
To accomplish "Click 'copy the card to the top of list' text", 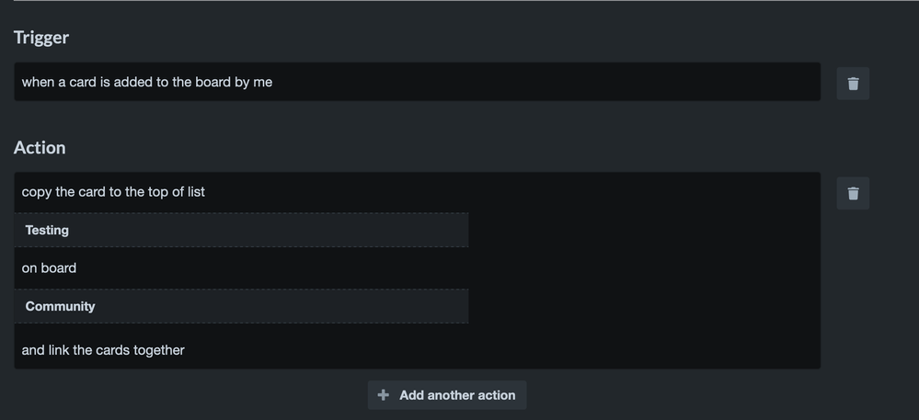I will pos(113,191).
